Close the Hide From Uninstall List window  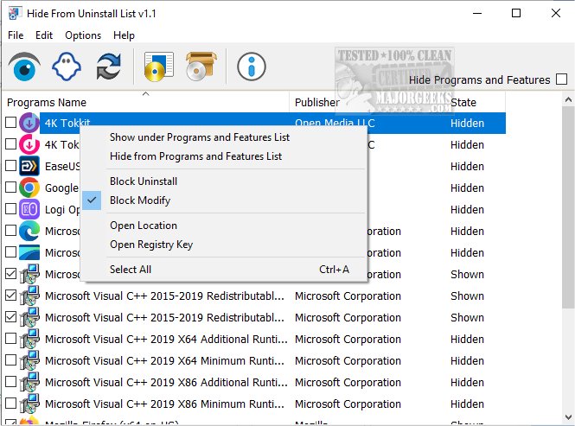[x=556, y=14]
